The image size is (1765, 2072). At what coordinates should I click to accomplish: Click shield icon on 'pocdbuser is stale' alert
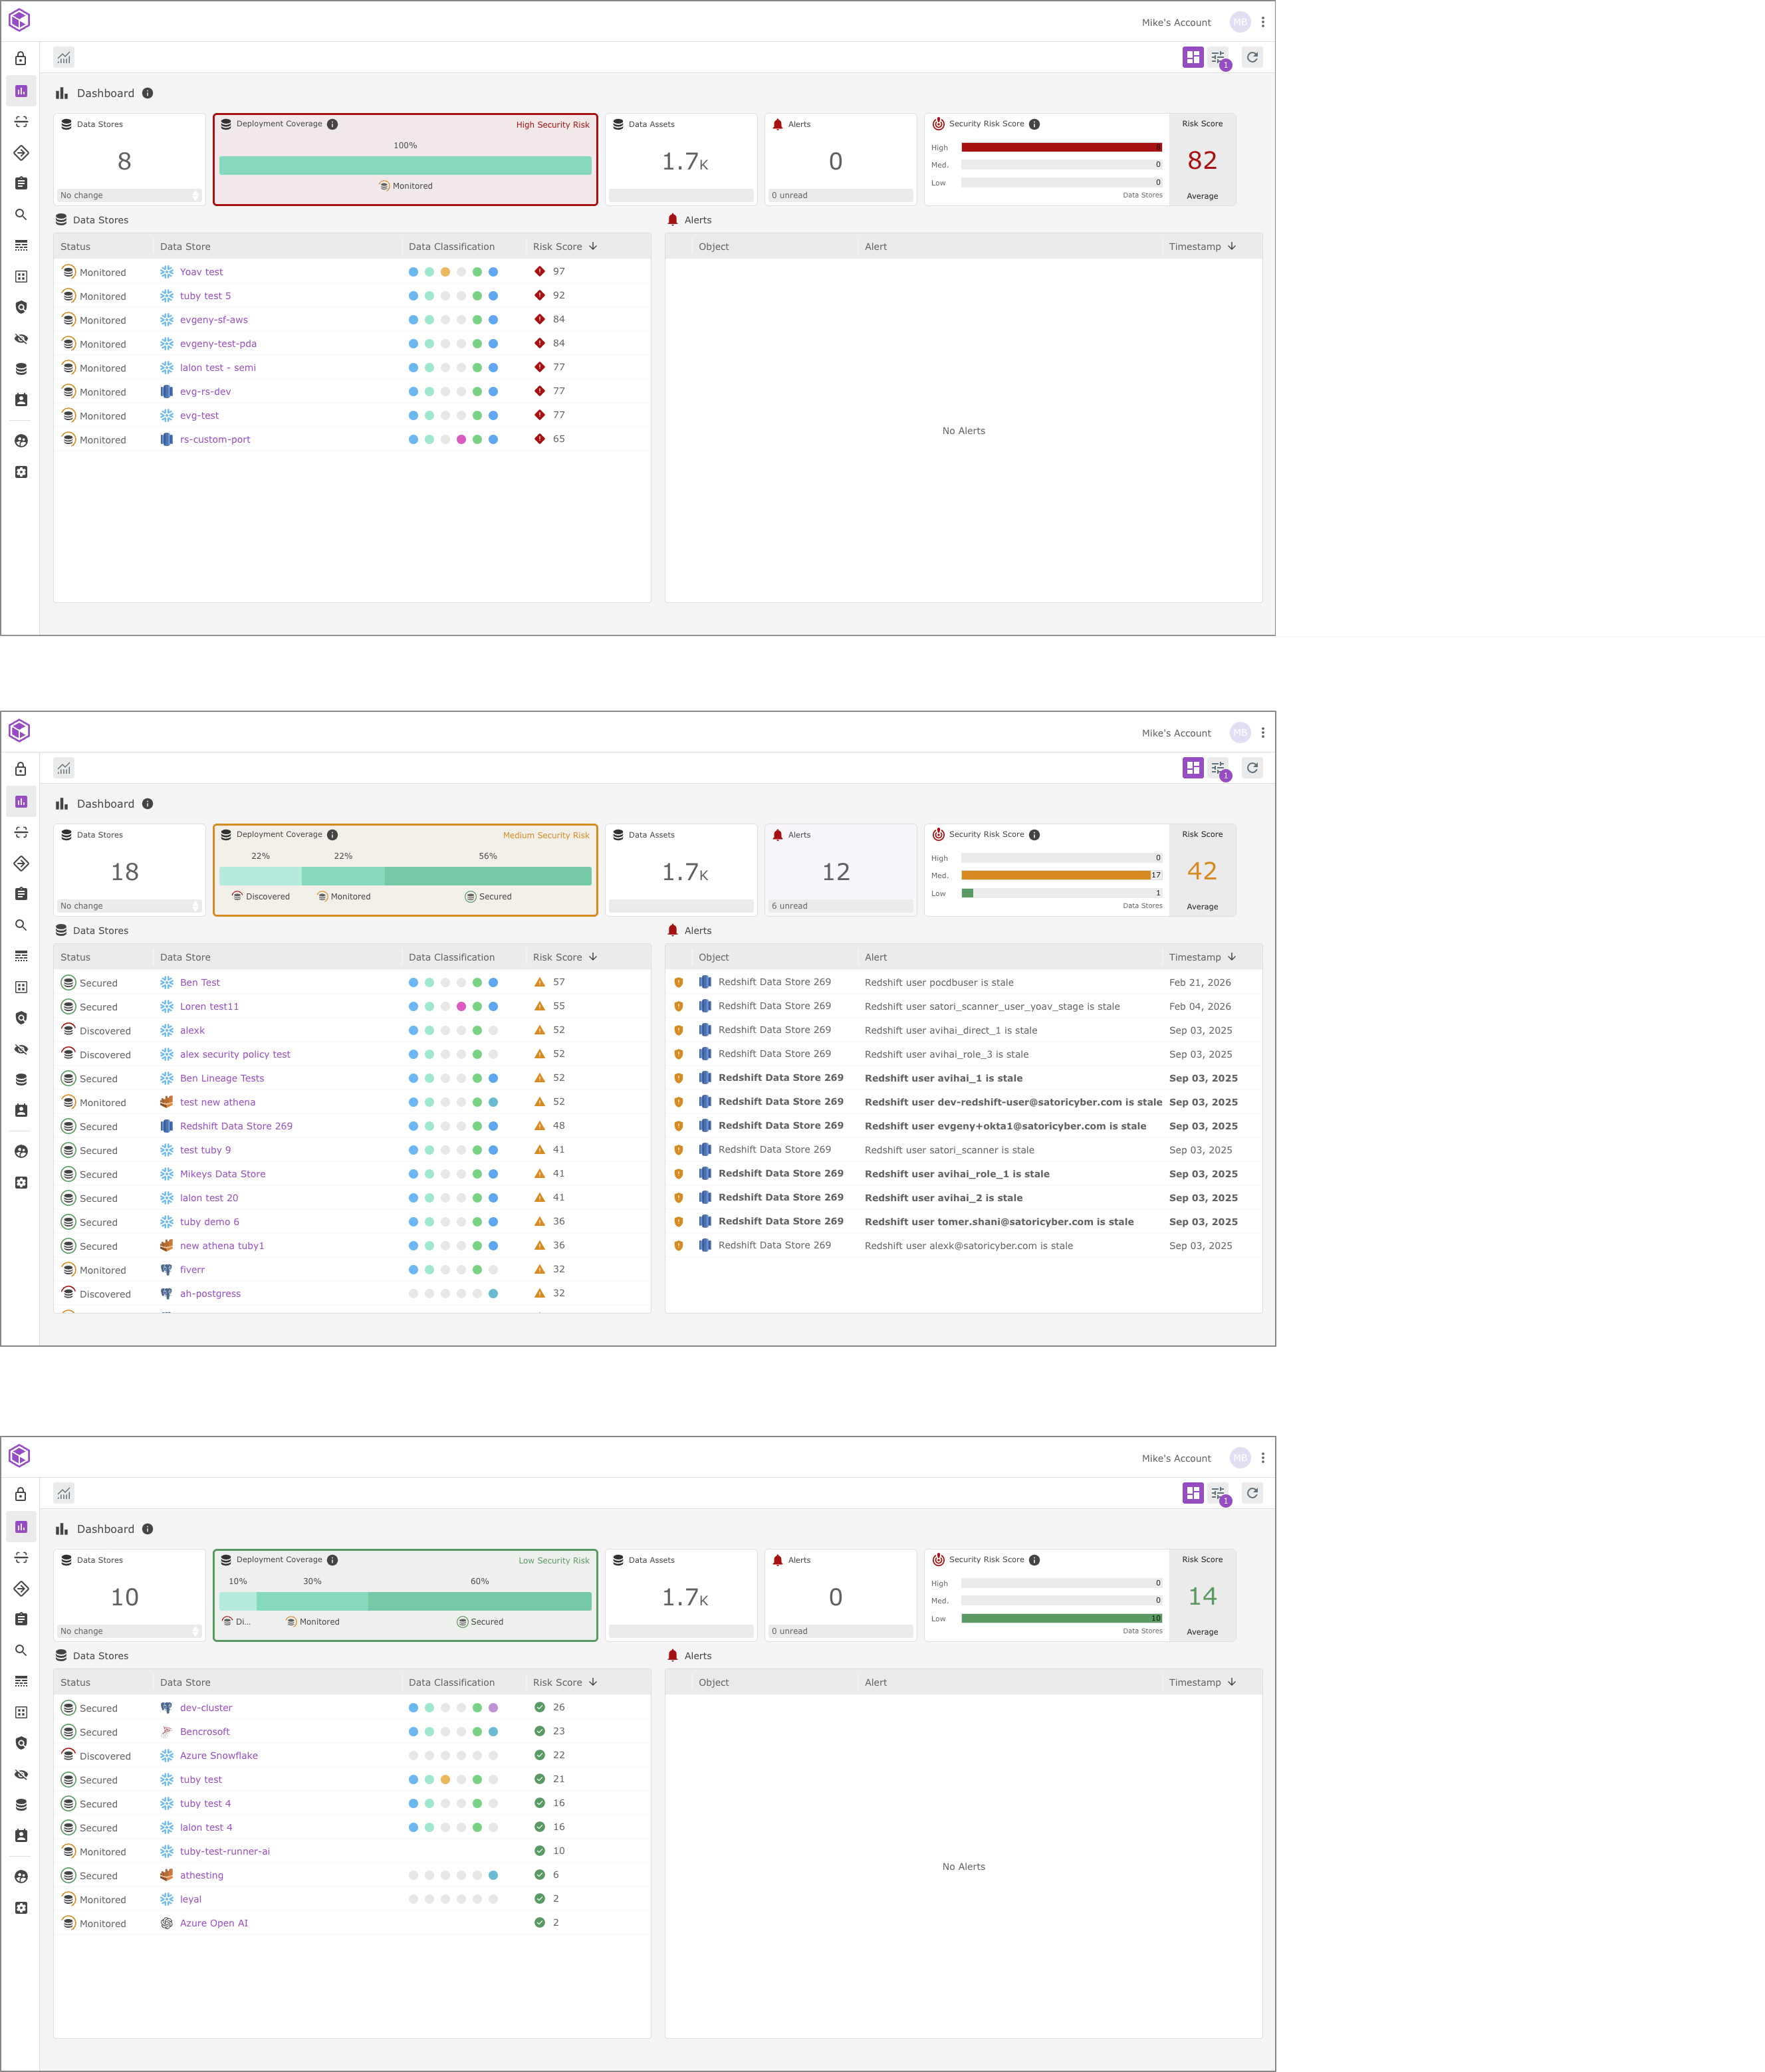click(x=679, y=983)
